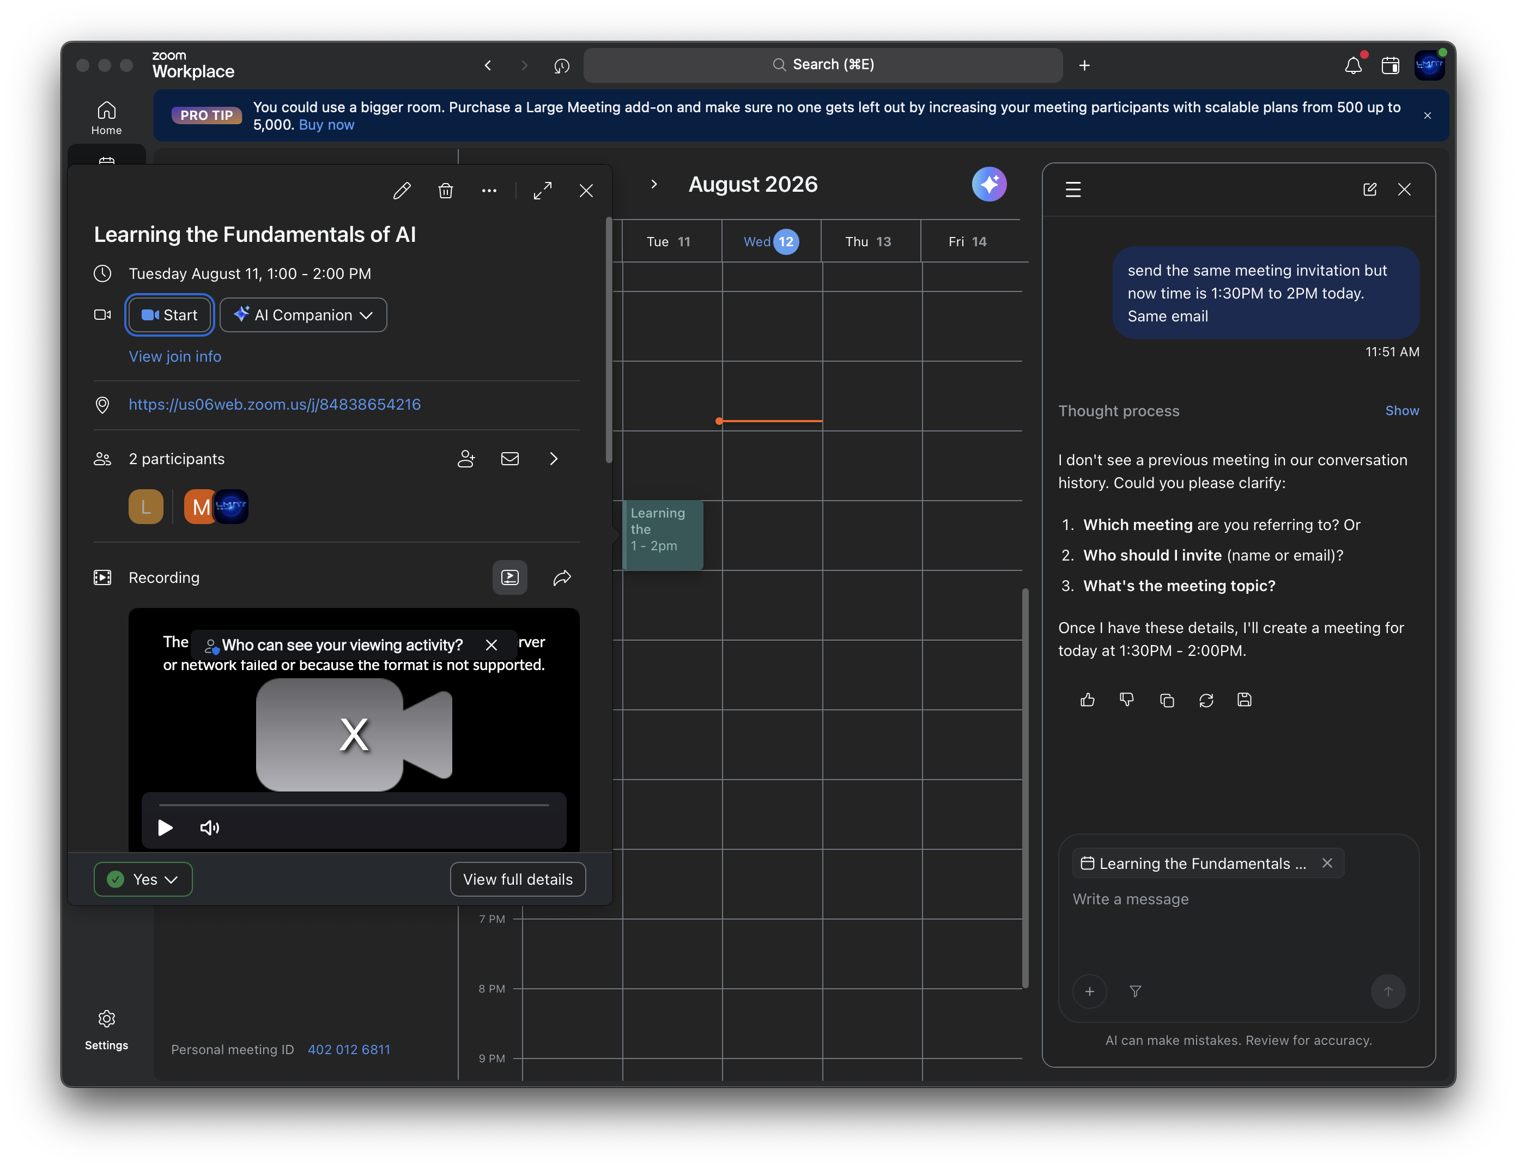Select the orange M participant avatar
Image resolution: width=1517 pixels, height=1168 pixels.
(x=199, y=506)
